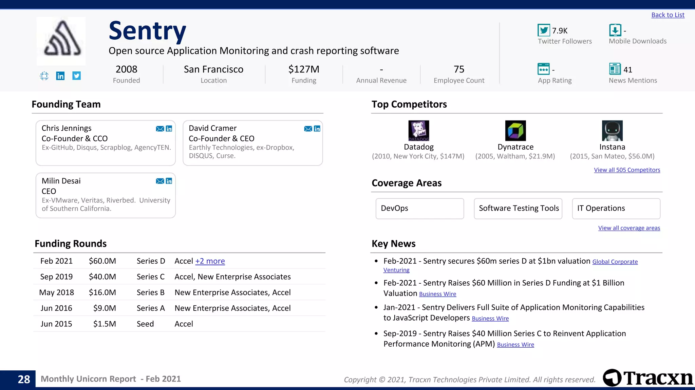Open View all 505 Competitors link

pyautogui.click(x=627, y=170)
